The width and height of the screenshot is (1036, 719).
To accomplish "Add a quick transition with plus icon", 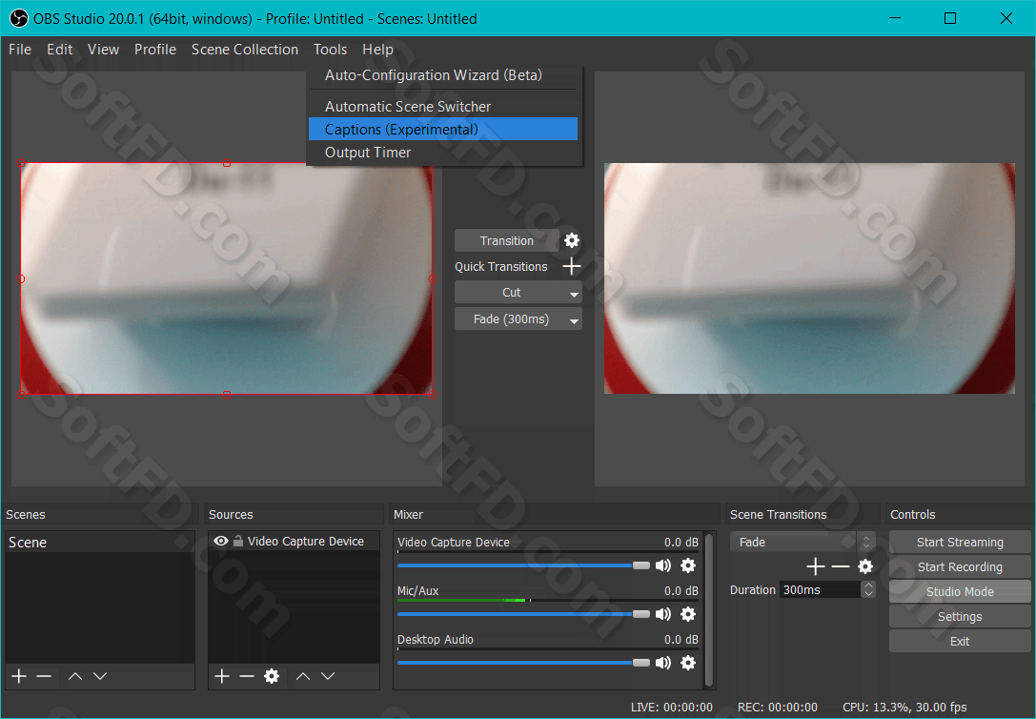I will (572, 266).
